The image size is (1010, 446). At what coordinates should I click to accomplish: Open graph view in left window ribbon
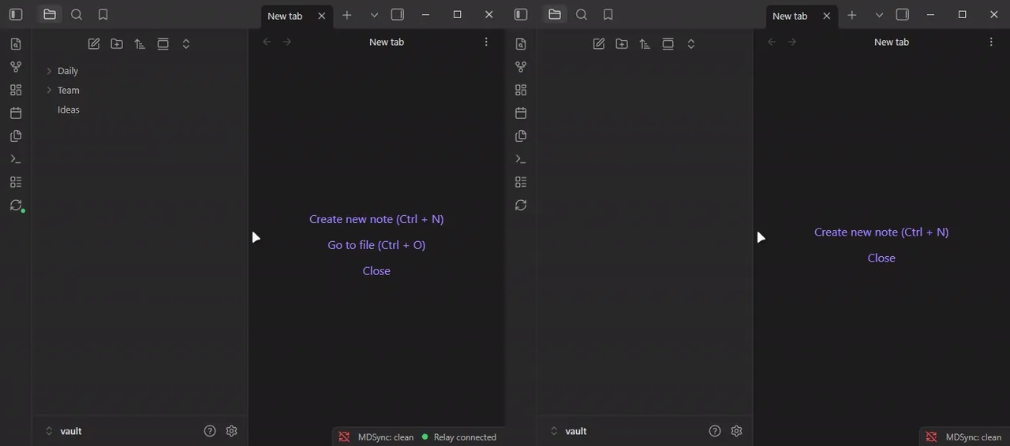16,67
